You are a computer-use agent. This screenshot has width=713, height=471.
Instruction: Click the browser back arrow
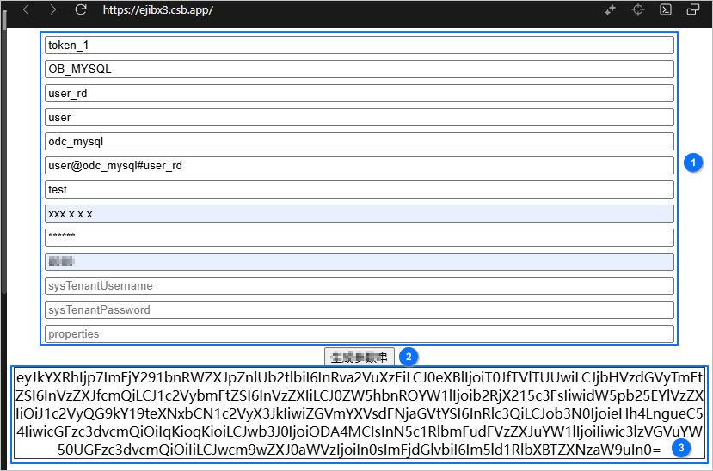pyautogui.click(x=26, y=10)
